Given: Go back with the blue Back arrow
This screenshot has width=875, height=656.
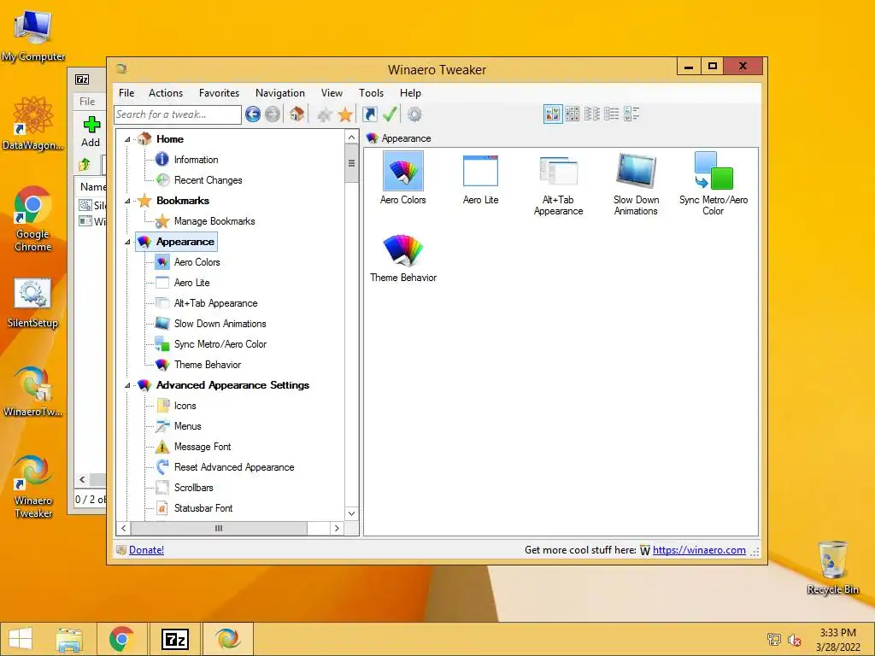Looking at the screenshot, I should (x=253, y=114).
